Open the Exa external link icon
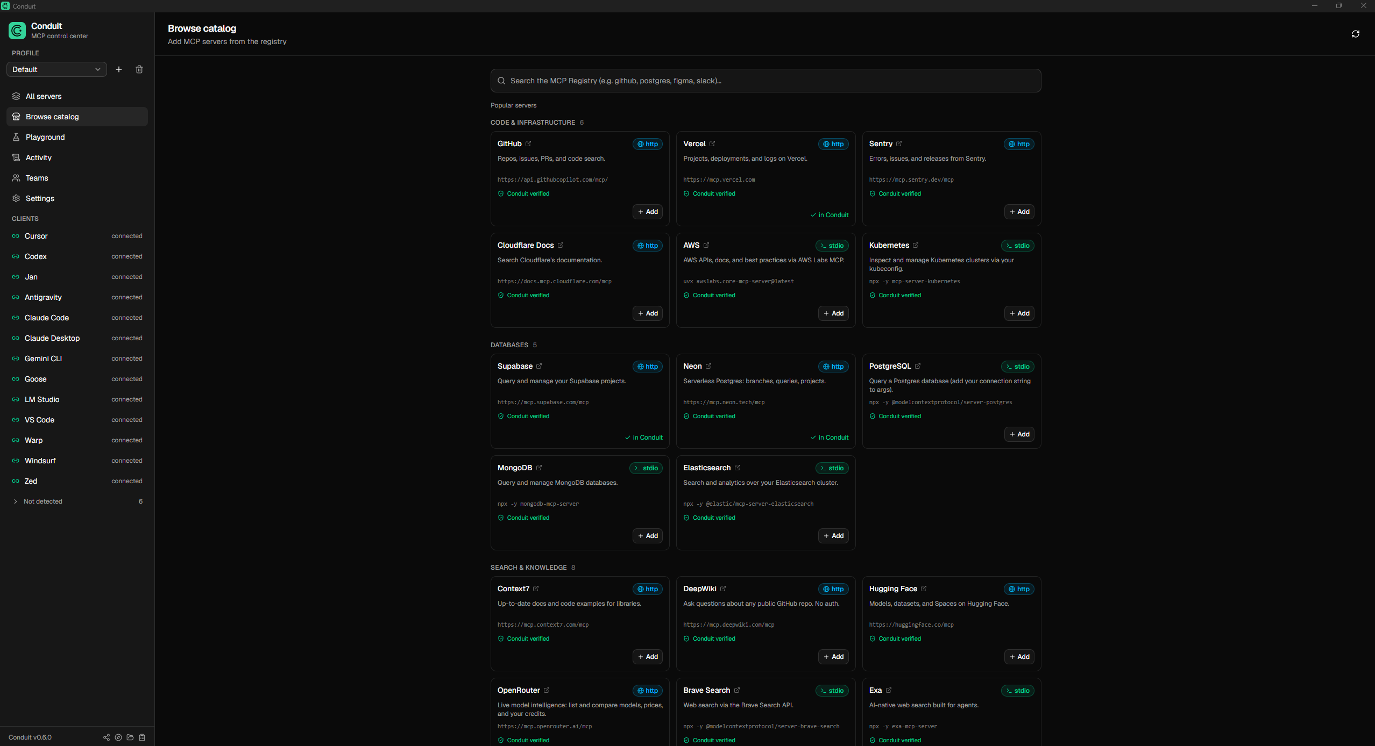This screenshot has width=1375, height=746. click(x=889, y=690)
